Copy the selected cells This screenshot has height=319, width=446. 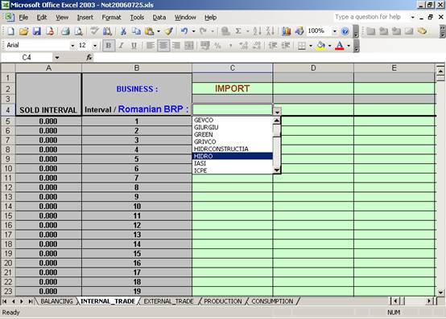[x=136, y=31]
